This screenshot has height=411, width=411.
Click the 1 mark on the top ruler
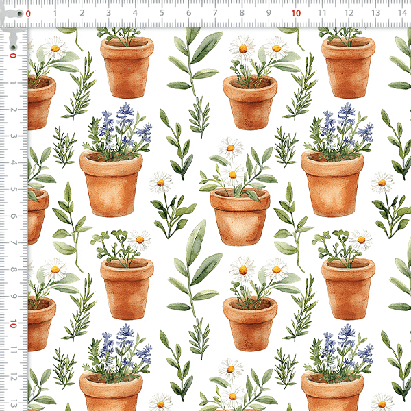pos(55,12)
